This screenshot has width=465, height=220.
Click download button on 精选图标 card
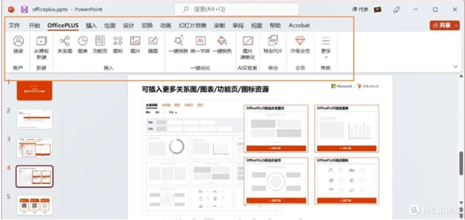(x=347, y=201)
